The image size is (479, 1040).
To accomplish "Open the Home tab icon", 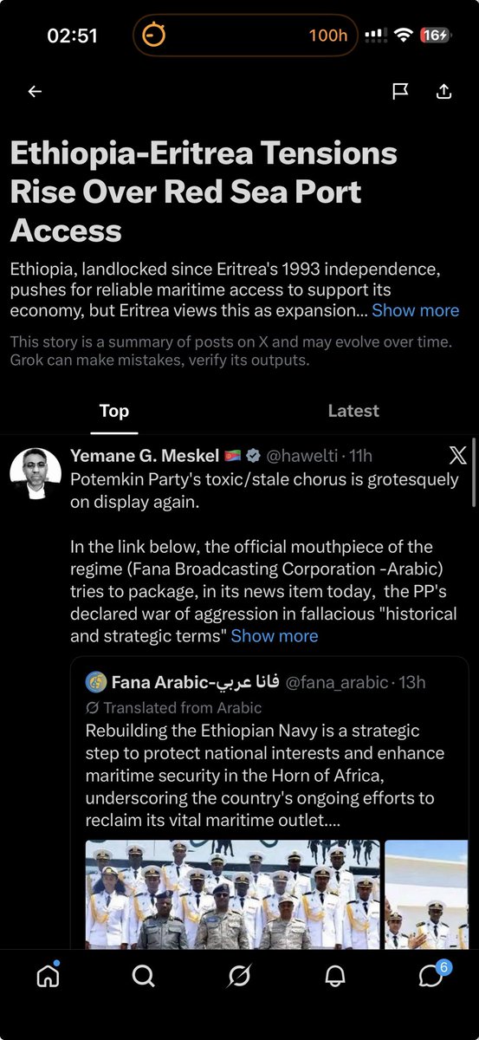I will (49, 976).
